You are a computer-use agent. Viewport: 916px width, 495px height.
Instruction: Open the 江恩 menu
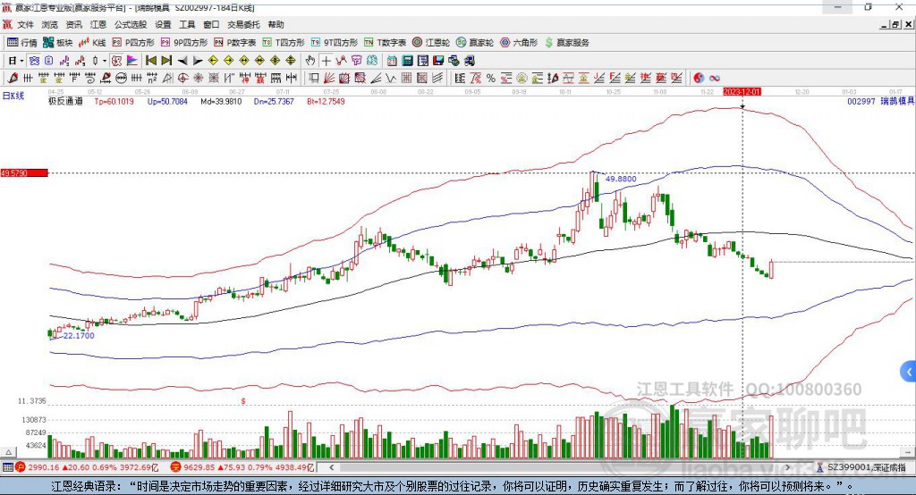pos(98,24)
